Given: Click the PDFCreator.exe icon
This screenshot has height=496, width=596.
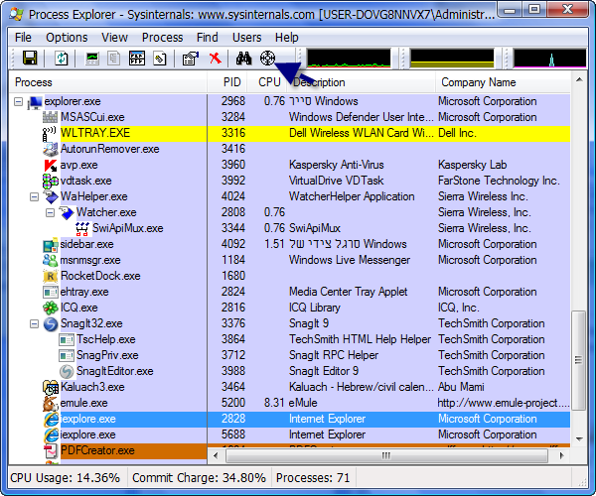Looking at the screenshot, I should [x=51, y=450].
